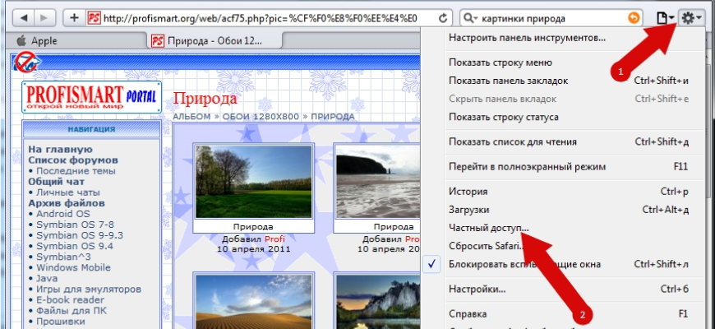Screen dimensions: 715x329
Task: Open the 'Android OS' link
Action: [x=63, y=214]
